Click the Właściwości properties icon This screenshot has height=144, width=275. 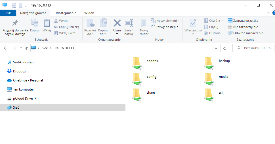[x=193, y=23]
